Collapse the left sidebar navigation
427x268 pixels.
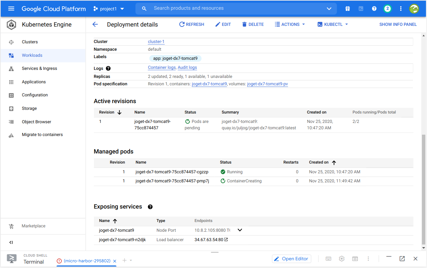[x=11, y=242]
